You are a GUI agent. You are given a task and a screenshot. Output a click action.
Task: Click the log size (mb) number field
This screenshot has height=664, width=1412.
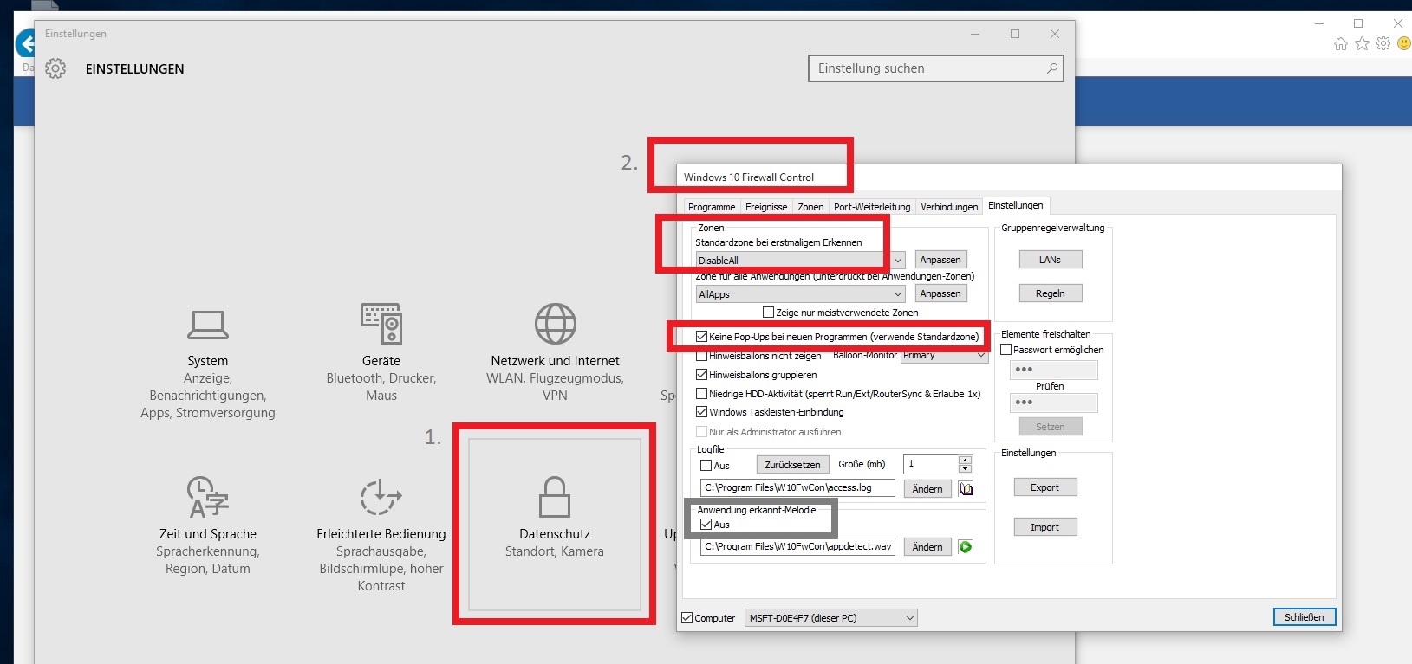931,464
